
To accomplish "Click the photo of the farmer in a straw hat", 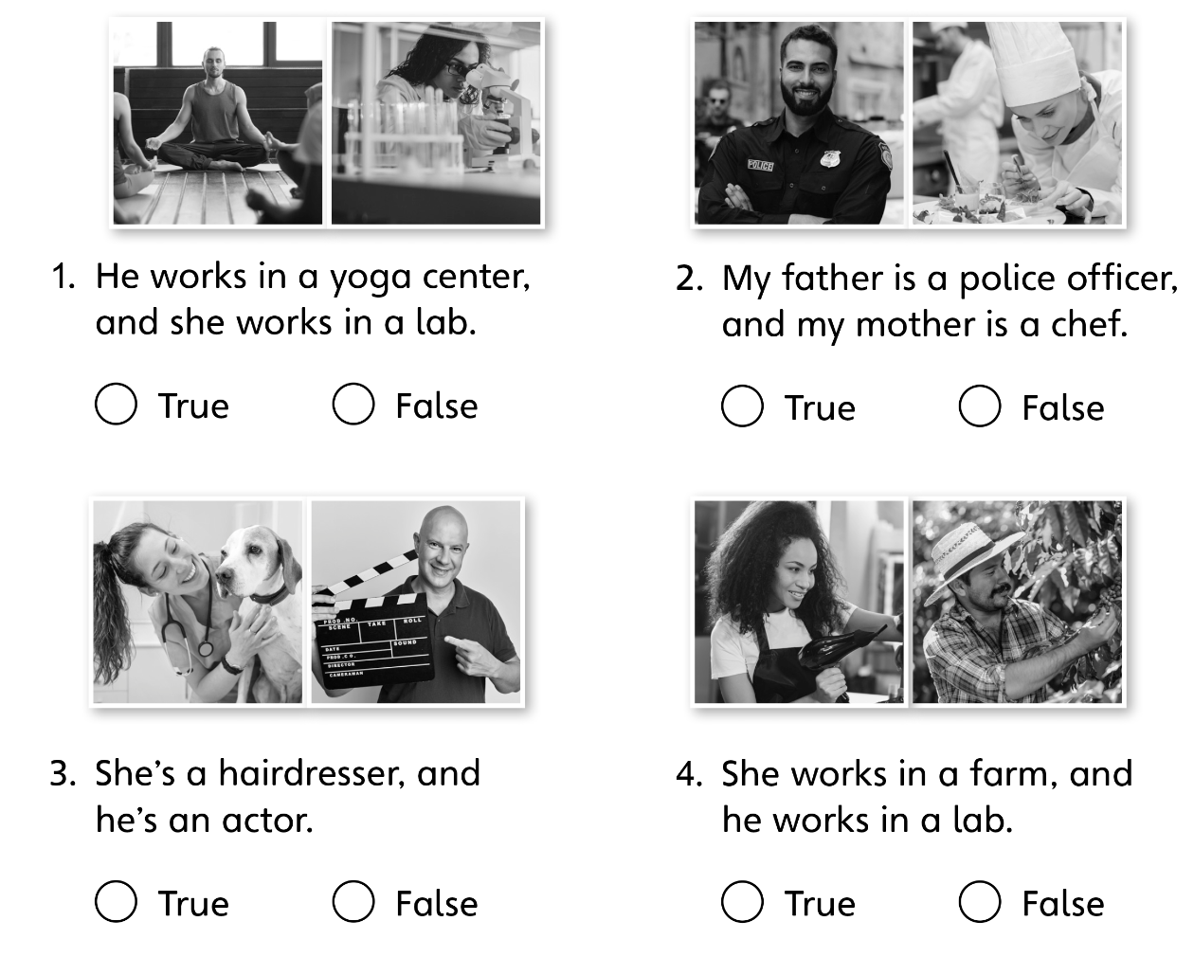I will (x=1018, y=603).
